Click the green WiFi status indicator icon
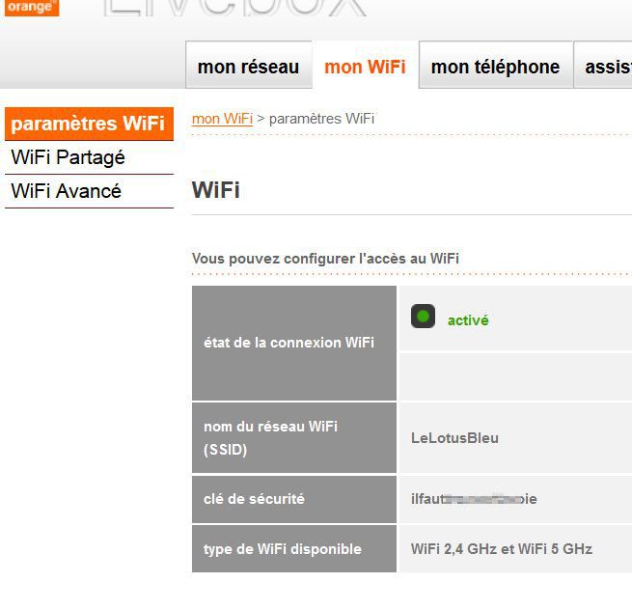Screen dimensions: 632x610 point(423,316)
